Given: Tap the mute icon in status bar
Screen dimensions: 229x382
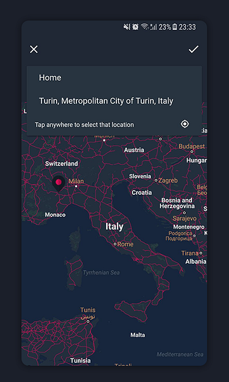Looking at the screenshot, I should tap(127, 27).
